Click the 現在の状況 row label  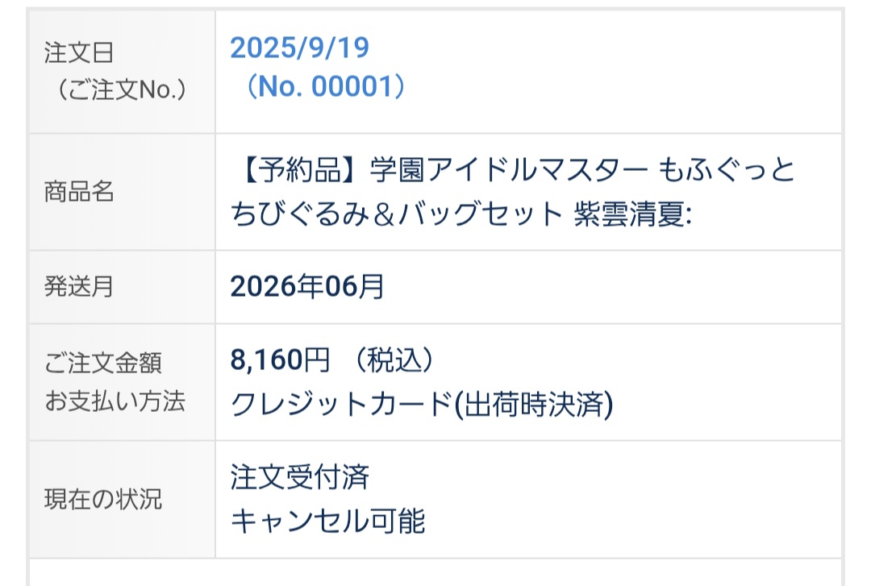(x=102, y=499)
